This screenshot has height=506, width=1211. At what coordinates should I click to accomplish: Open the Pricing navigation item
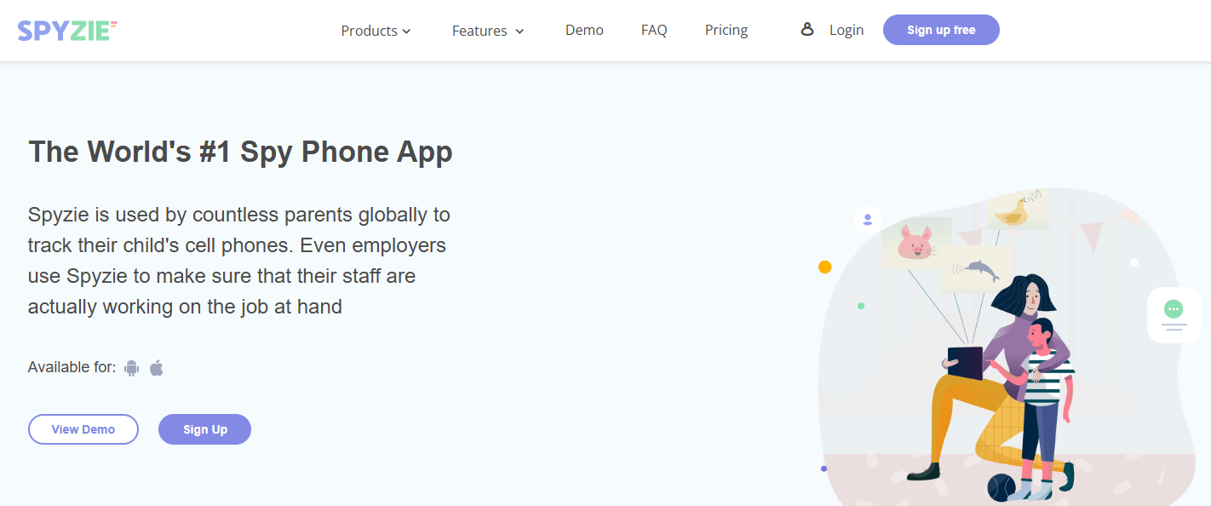tap(726, 30)
